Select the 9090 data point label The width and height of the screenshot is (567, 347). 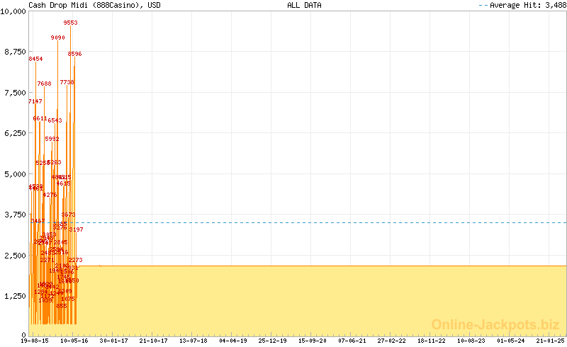57,38
